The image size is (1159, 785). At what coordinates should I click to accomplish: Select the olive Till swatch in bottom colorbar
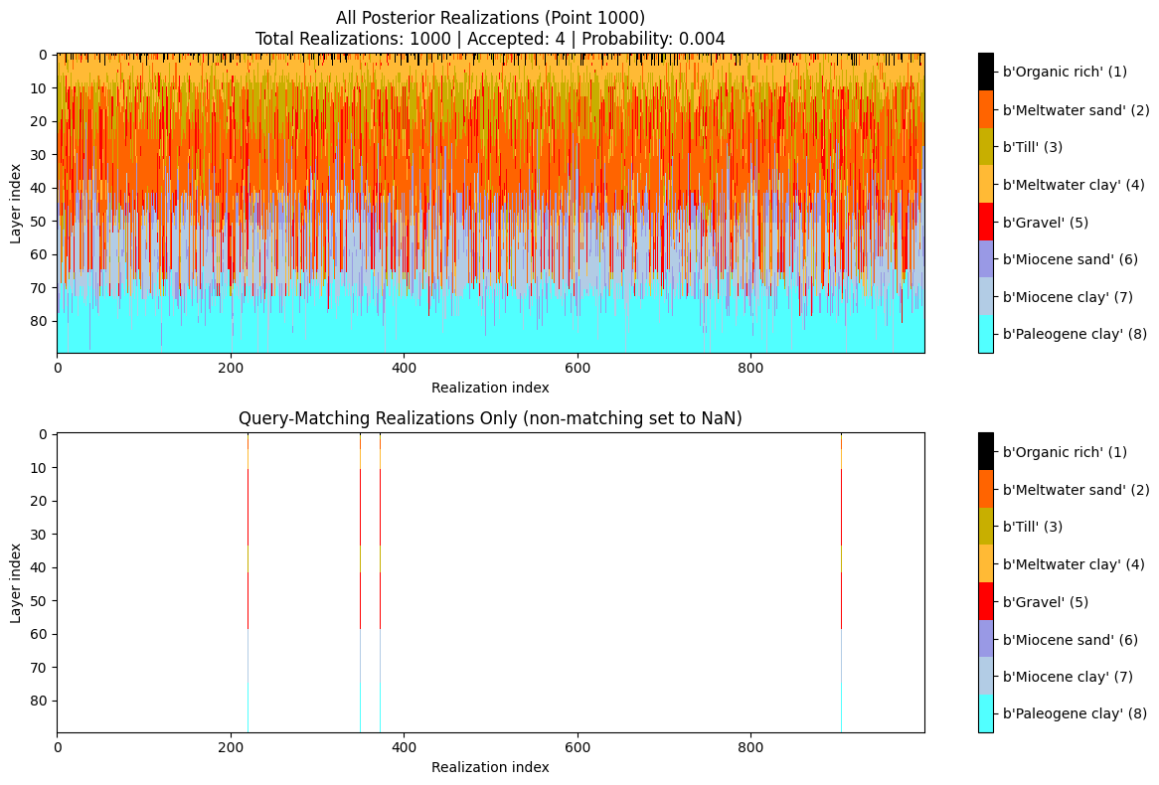(x=985, y=527)
